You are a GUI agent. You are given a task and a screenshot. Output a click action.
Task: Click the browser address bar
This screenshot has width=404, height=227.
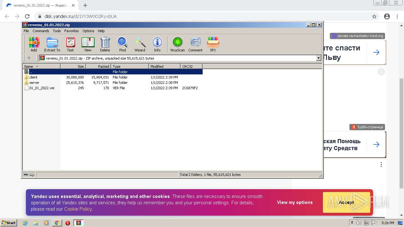point(202,16)
